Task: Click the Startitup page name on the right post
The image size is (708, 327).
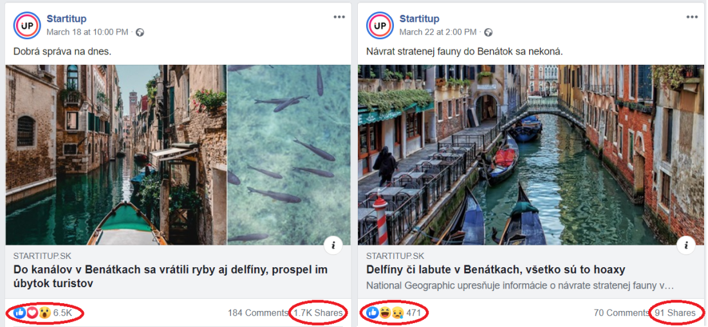Action: 419,19
